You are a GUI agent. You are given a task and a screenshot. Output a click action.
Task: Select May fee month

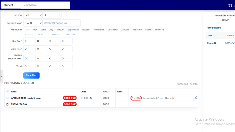[x=35, y=30]
